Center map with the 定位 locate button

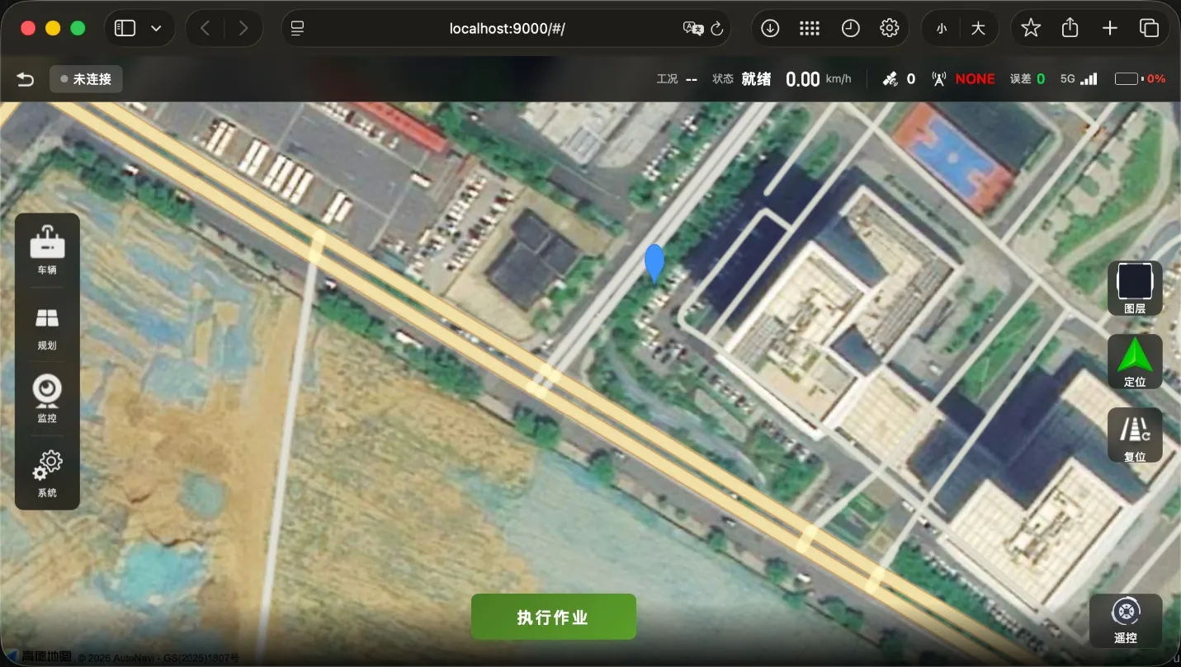(1135, 361)
